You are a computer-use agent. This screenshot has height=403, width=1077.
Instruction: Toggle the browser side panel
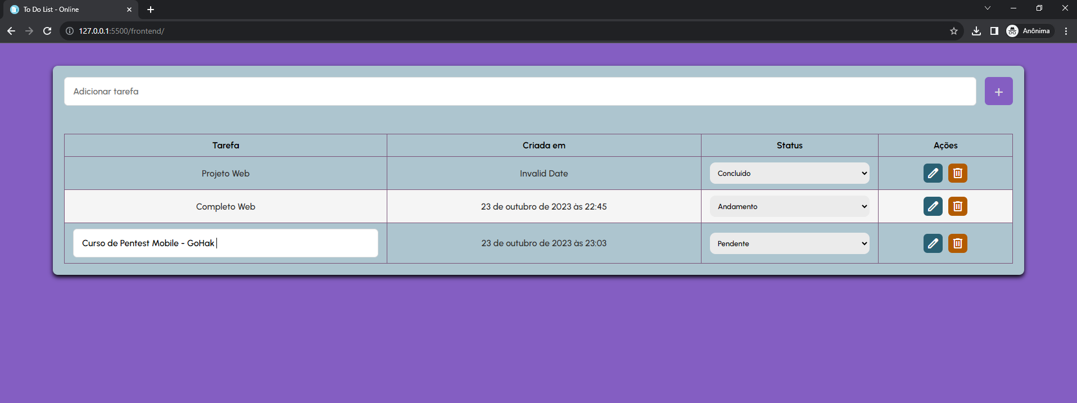[994, 31]
